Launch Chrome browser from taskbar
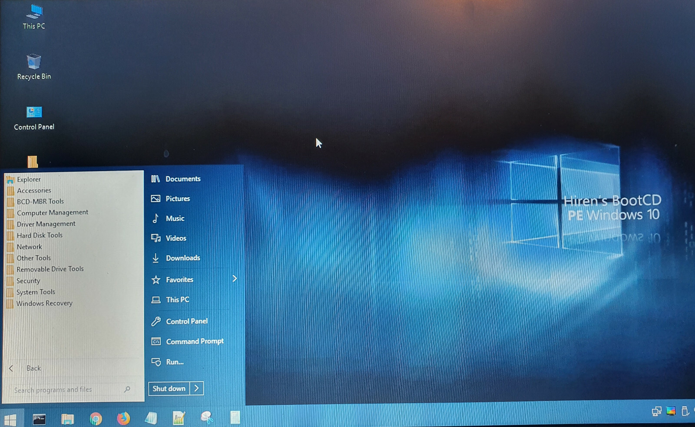The width and height of the screenshot is (695, 427). click(96, 418)
